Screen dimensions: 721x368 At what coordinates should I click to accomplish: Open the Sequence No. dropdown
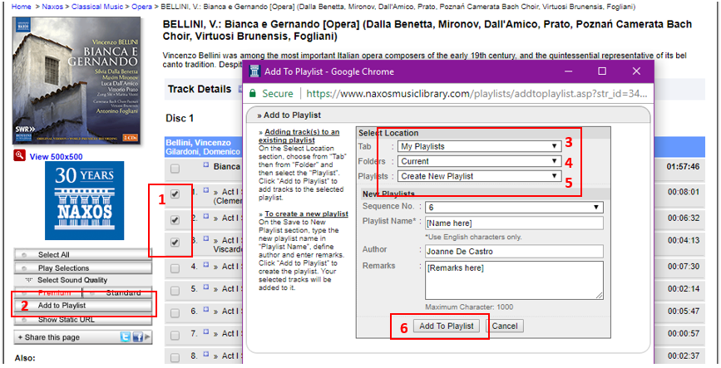coord(514,207)
